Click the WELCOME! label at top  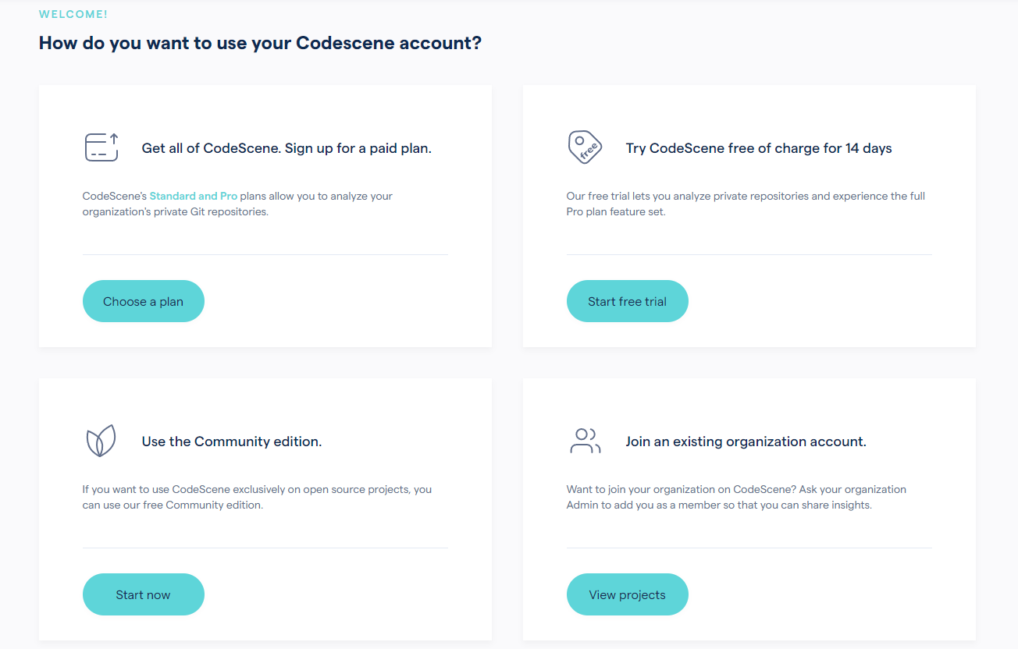pos(73,14)
